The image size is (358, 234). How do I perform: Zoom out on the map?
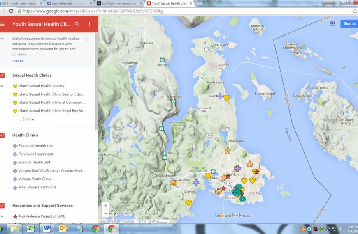point(106,214)
